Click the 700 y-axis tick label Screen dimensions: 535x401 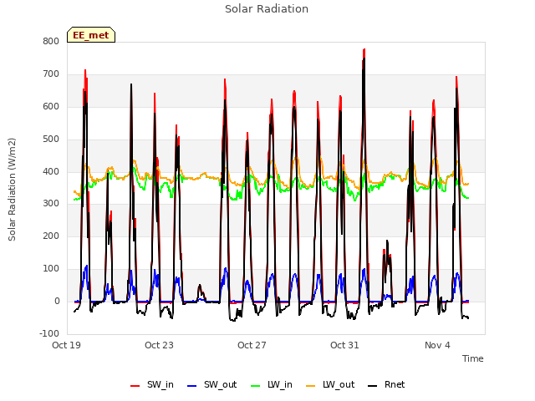click(x=51, y=74)
